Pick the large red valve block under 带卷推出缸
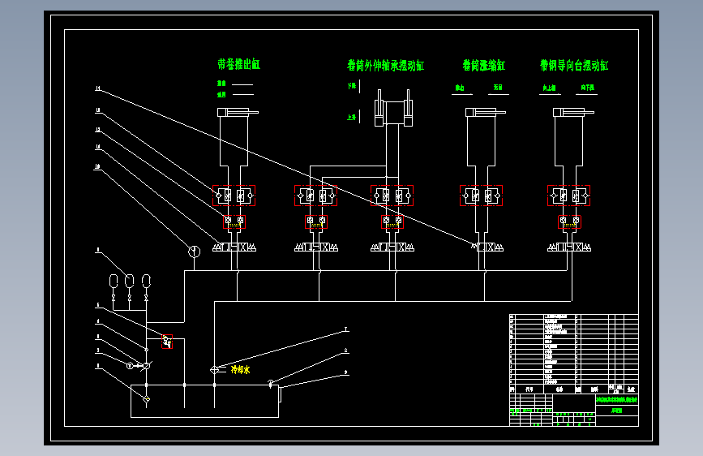703x456 pixels. [234, 196]
